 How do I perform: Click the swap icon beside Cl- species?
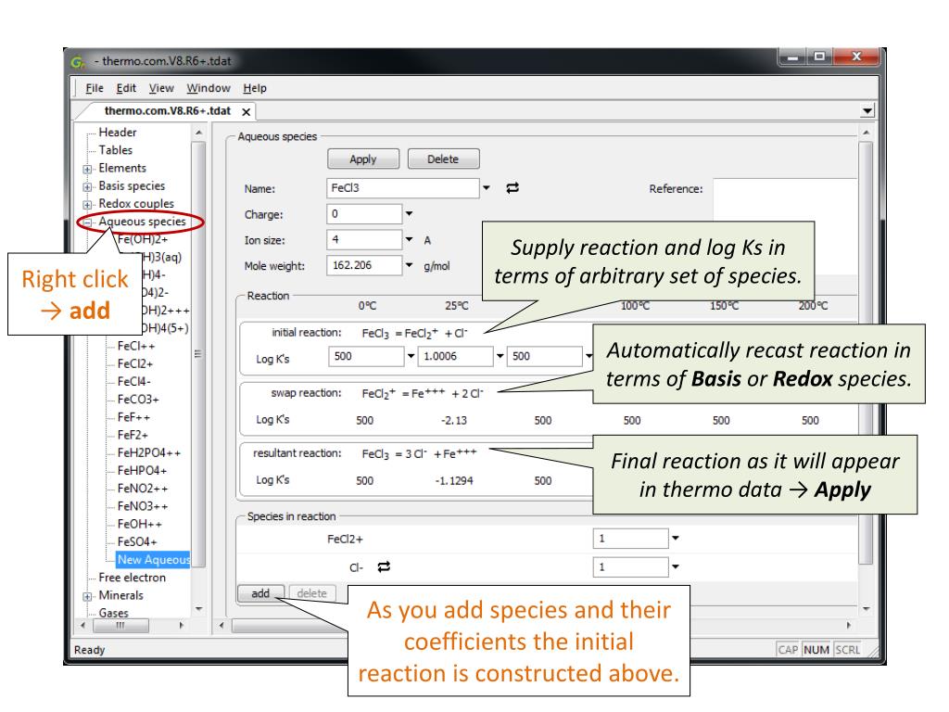coord(384,566)
